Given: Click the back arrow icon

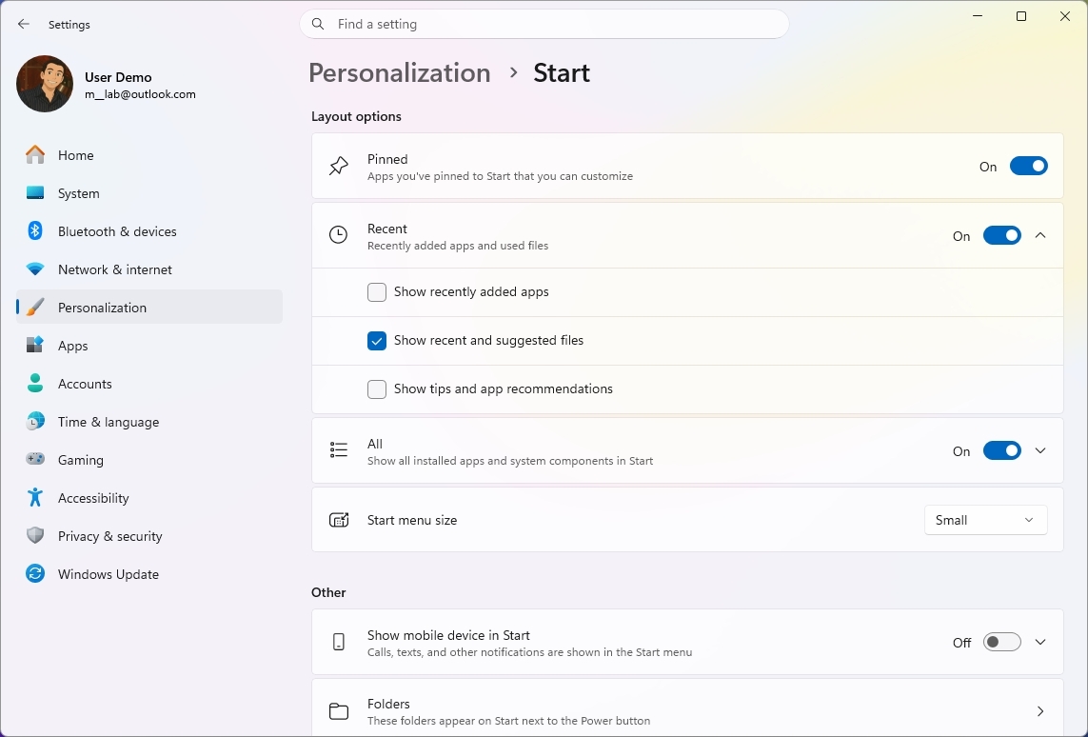Looking at the screenshot, I should [24, 25].
